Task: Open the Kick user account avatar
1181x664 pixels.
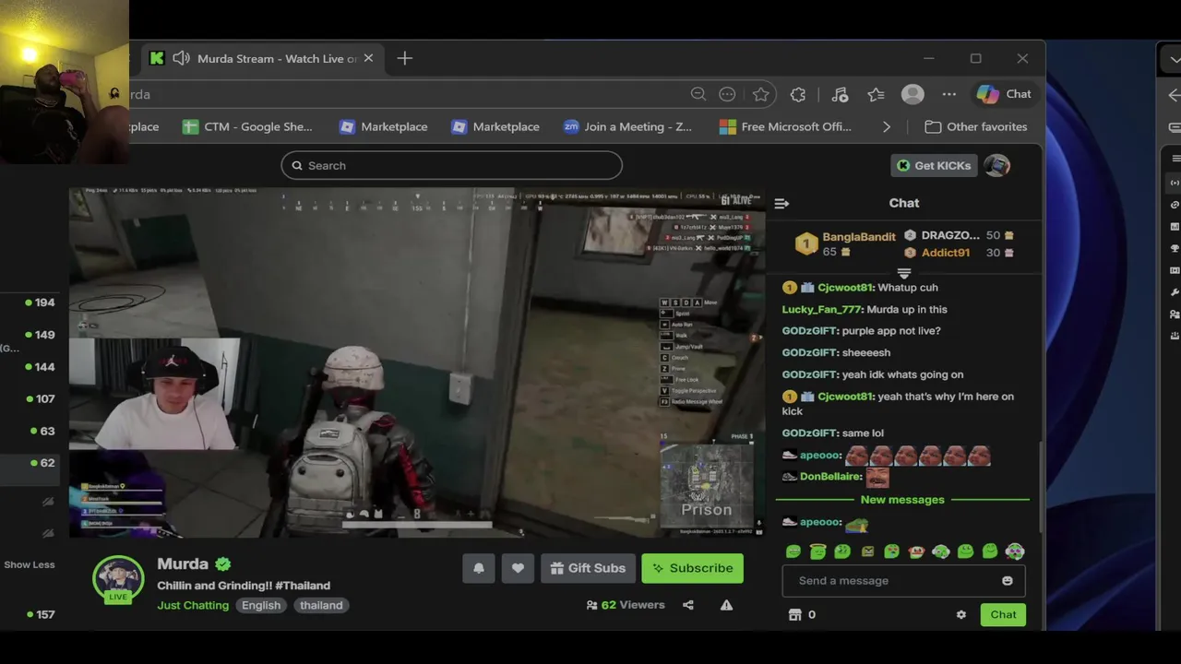Action: [x=996, y=166]
